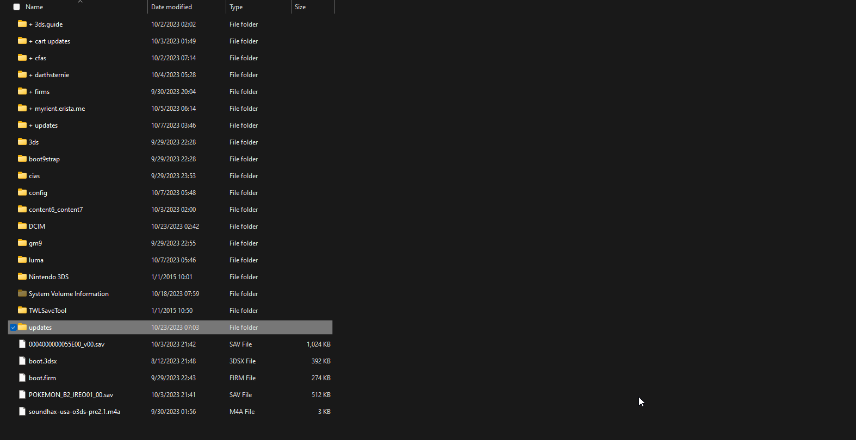Click the '+ darthsternie' folder icon
This screenshot has width=856, height=440.
coord(22,74)
